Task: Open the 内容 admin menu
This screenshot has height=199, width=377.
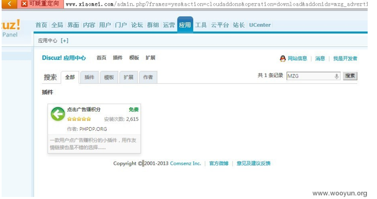Action: tap(89, 25)
